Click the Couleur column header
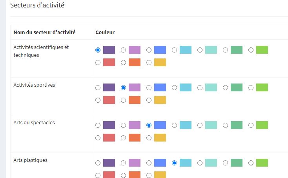The height and width of the screenshot is (178, 288). click(x=105, y=32)
